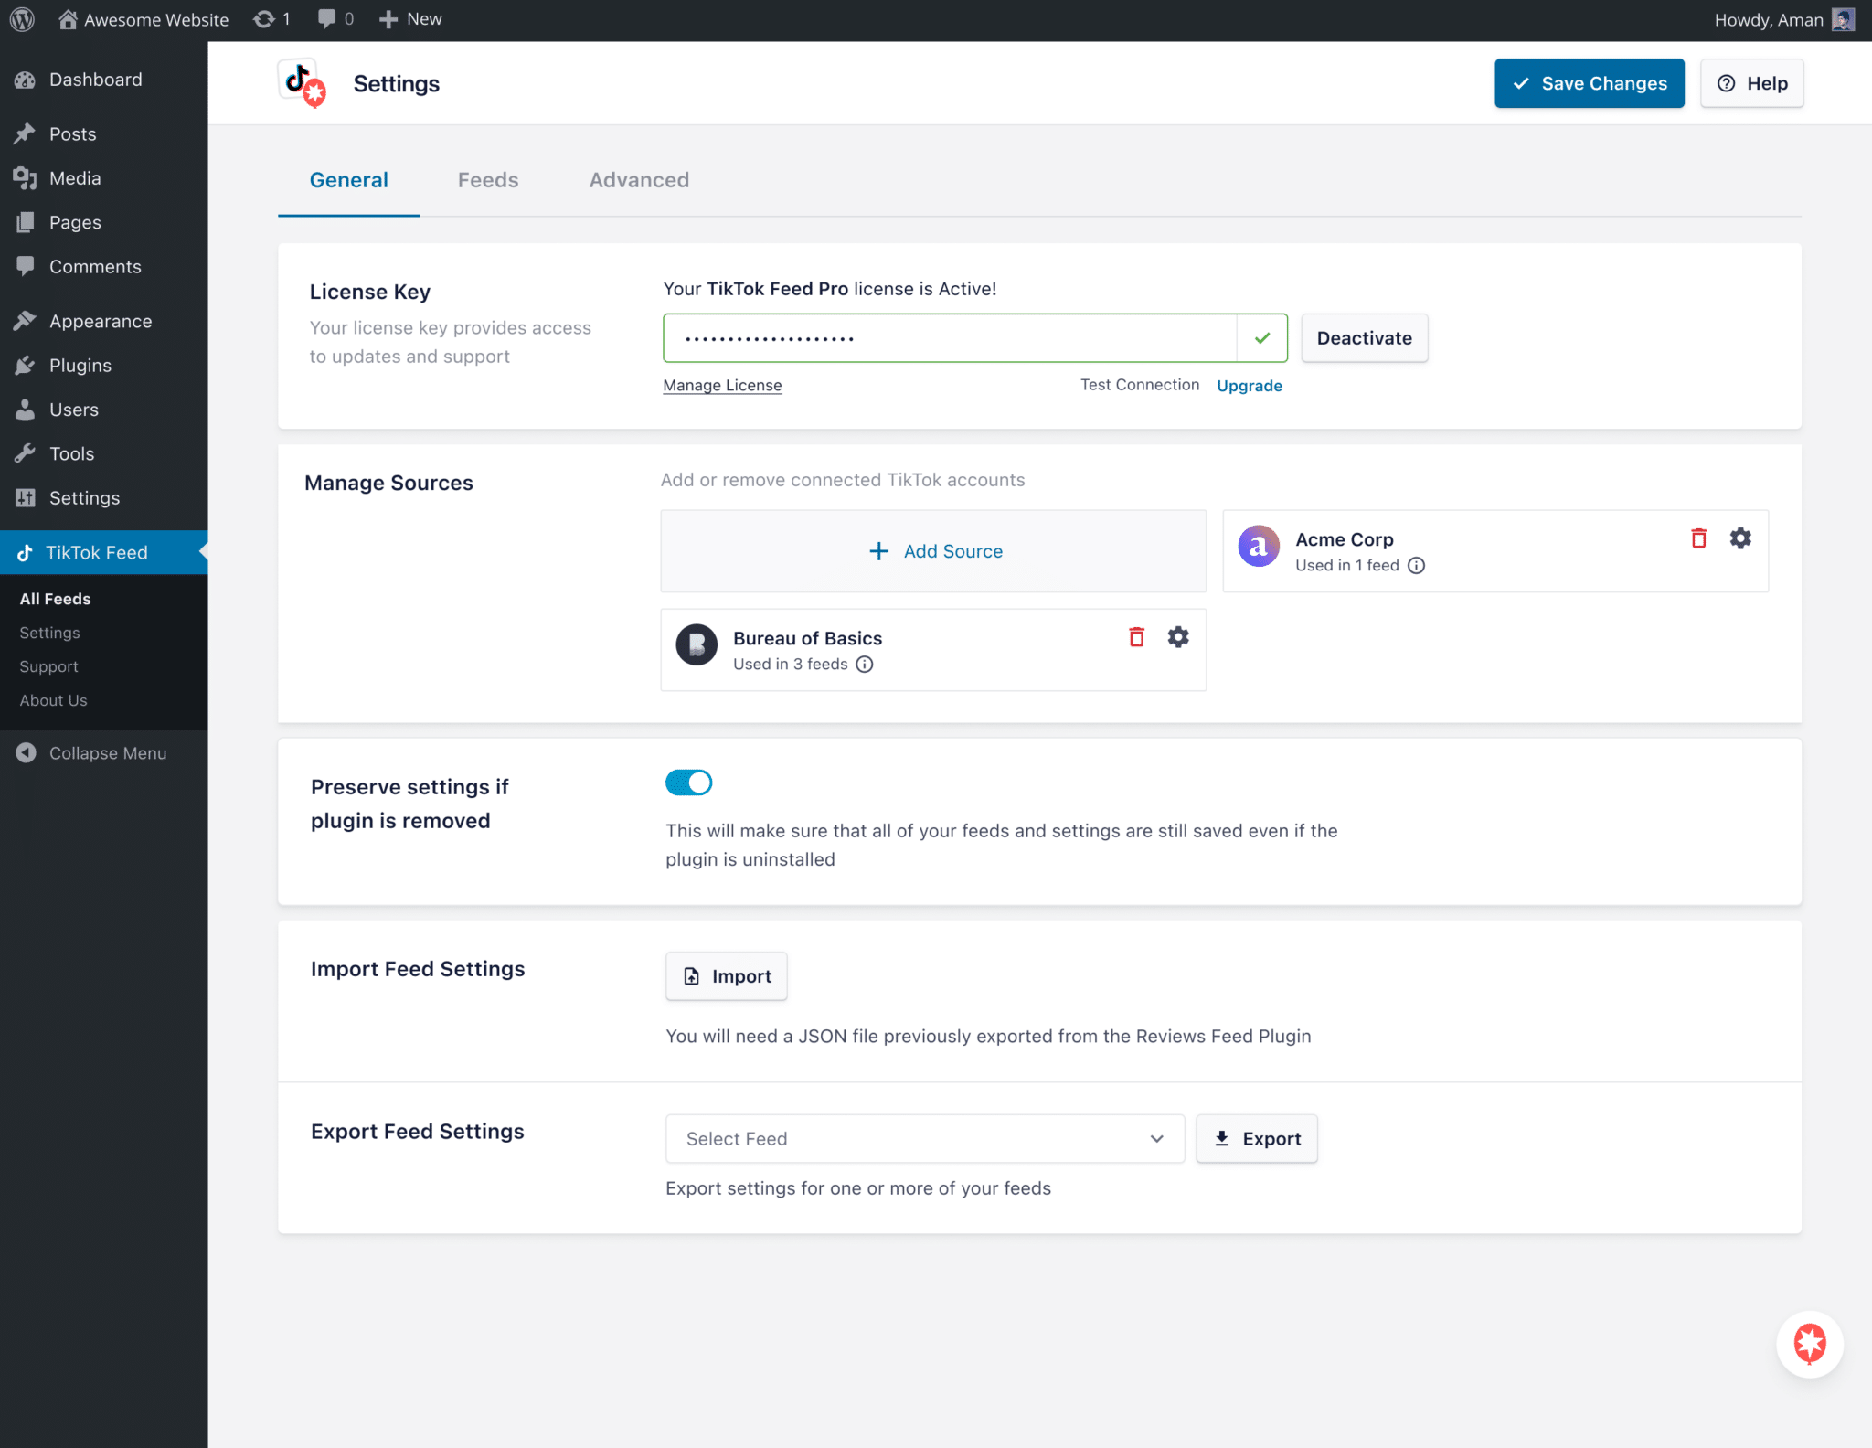The width and height of the screenshot is (1872, 1448).
Task: Click the updates icon in admin bar
Action: tap(271, 19)
